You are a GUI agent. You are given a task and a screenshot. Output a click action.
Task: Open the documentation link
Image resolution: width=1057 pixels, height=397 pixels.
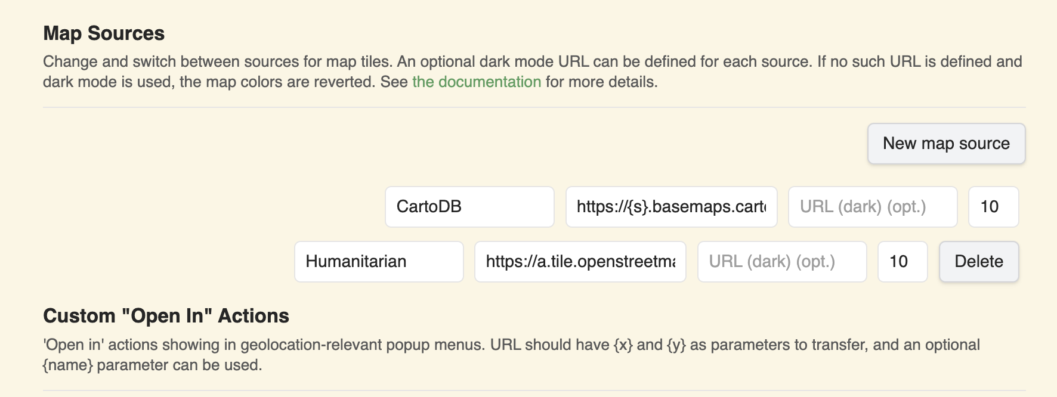pos(477,82)
